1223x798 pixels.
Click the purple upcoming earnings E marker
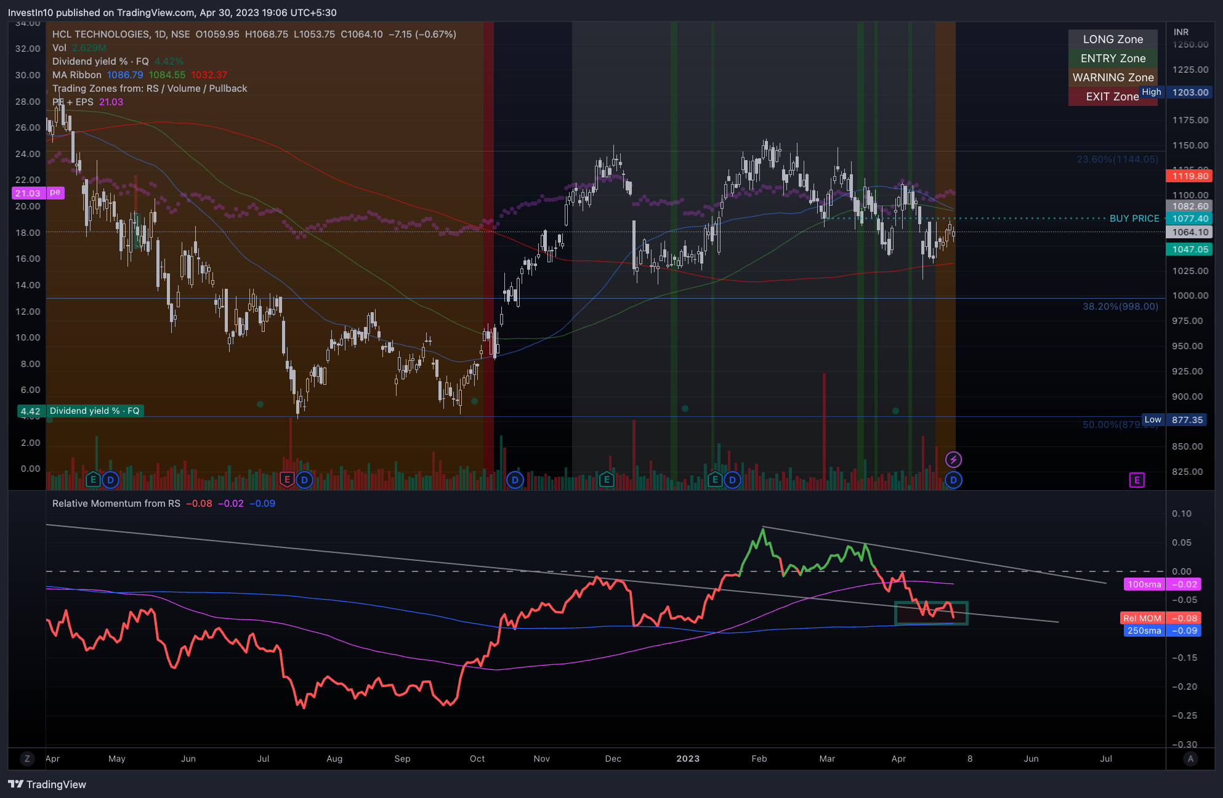(x=1137, y=480)
